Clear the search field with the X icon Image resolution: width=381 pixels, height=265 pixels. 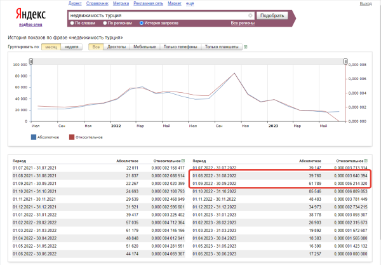(250, 15)
